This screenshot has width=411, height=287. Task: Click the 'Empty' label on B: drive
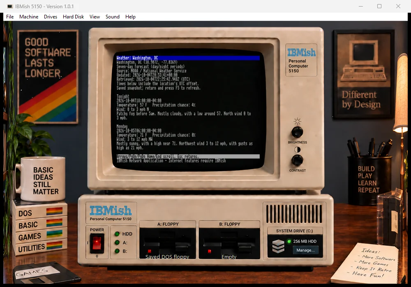[229, 257]
